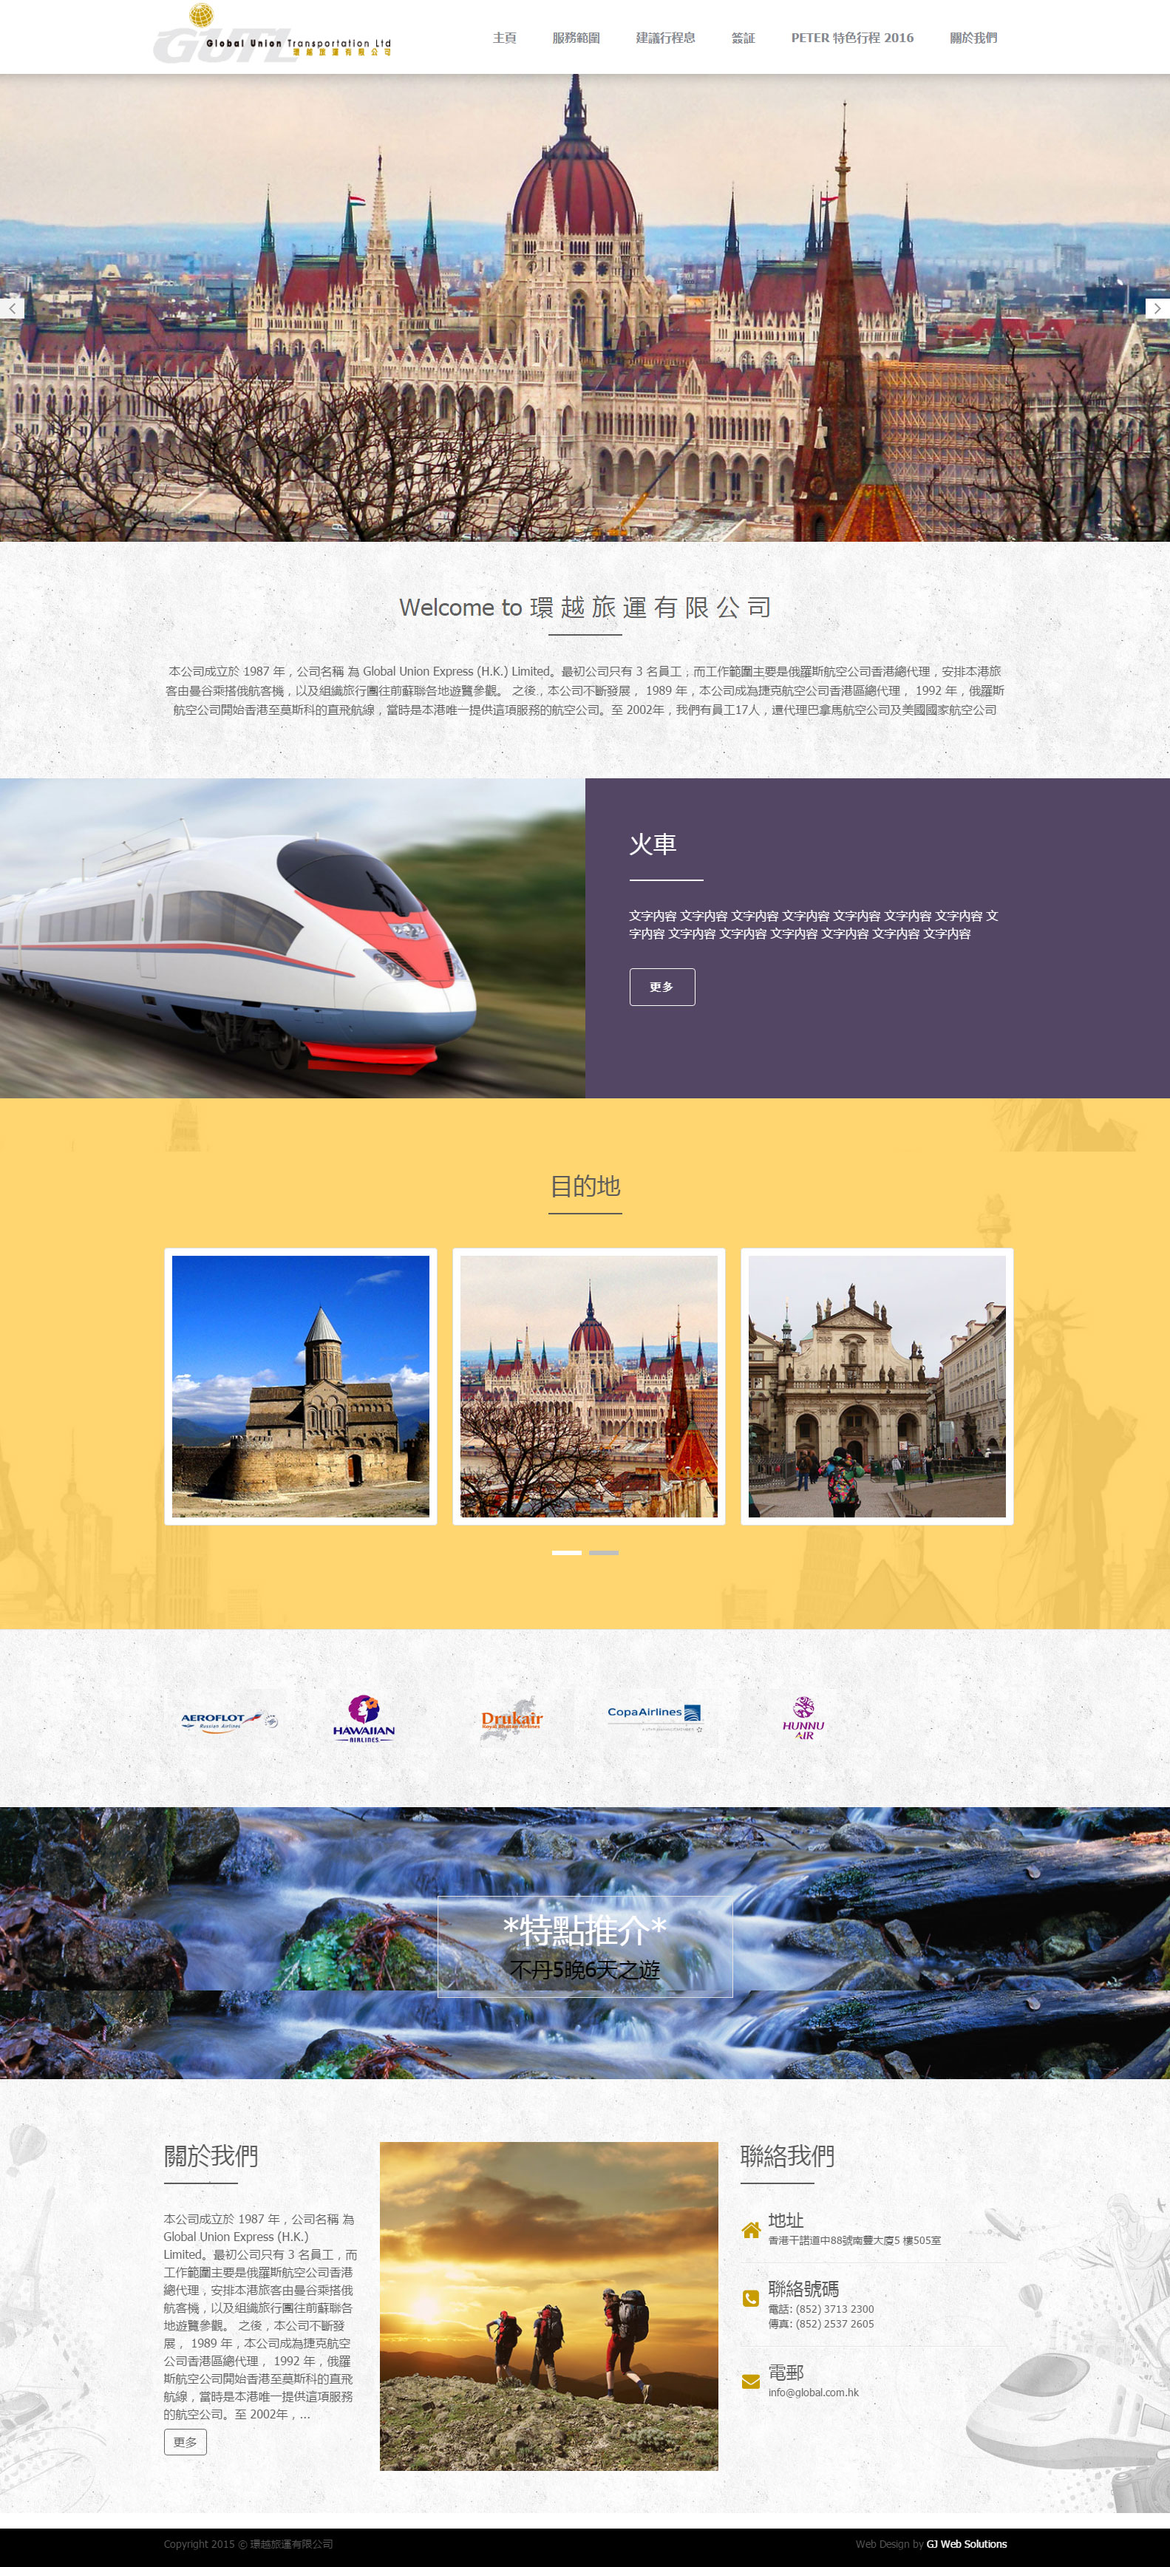The width and height of the screenshot is (1170, 2567).
Task: Open the castle destination thumbnail
Action: (300, 1385)
